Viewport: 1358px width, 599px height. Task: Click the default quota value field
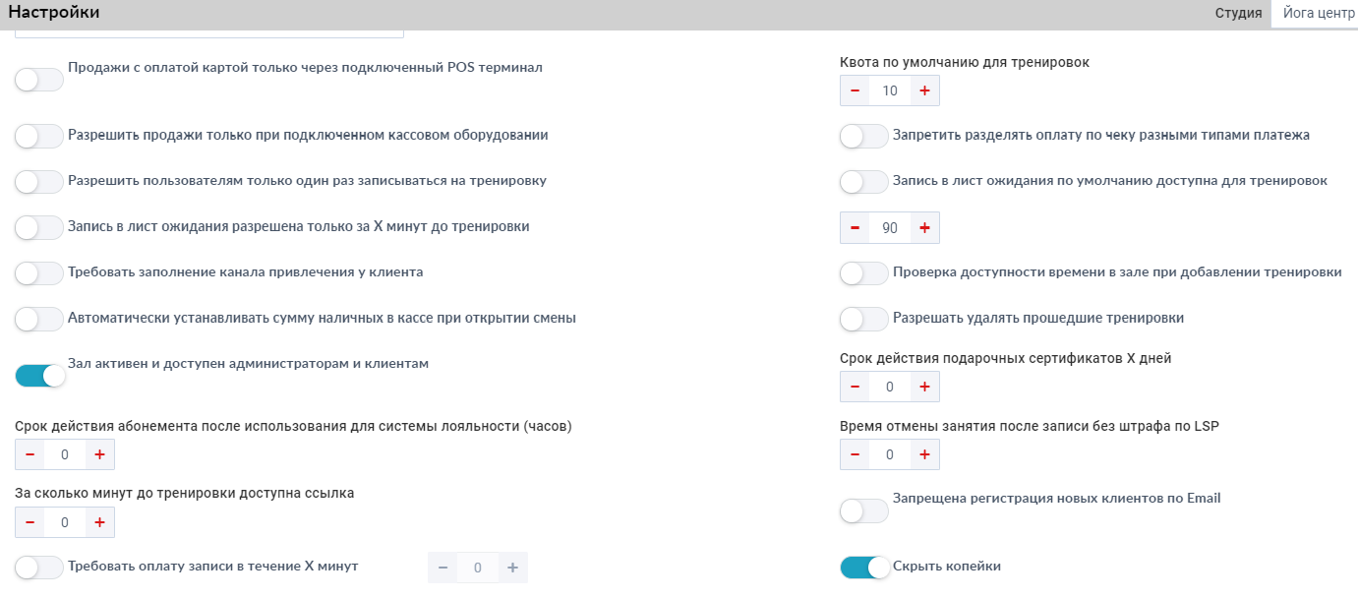coord(890,91)
